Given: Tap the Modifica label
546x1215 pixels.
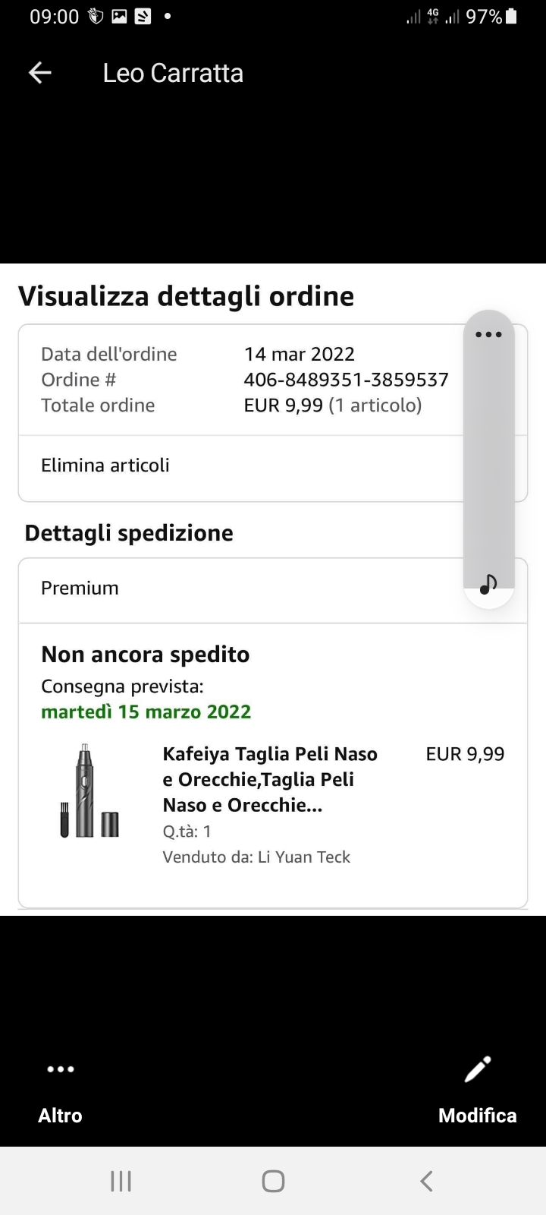Looking at the screenshot, I should (478, 1116).
